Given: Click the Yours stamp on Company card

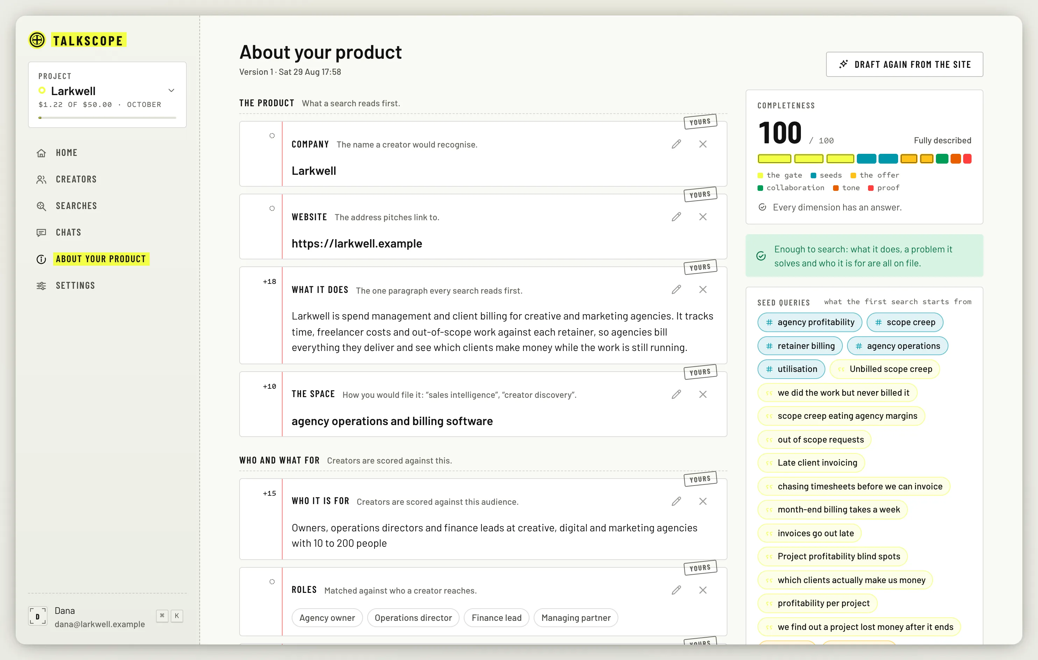Looking at the screenshot, I should click(x=700, y=122).
